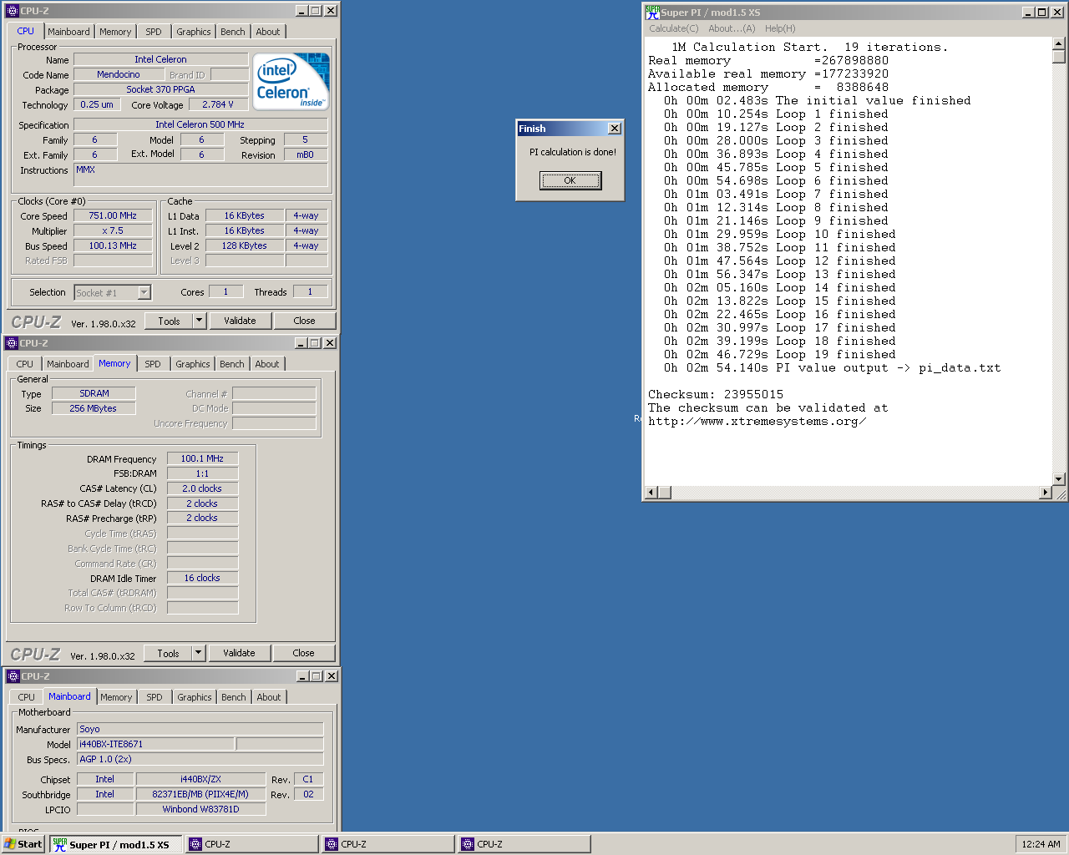
Task: Select the CPU tab in the Mainboard CPU-Z window
Action: (27, 697)
